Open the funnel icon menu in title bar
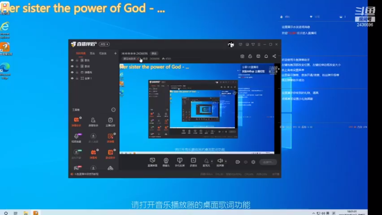 [253, 44]
